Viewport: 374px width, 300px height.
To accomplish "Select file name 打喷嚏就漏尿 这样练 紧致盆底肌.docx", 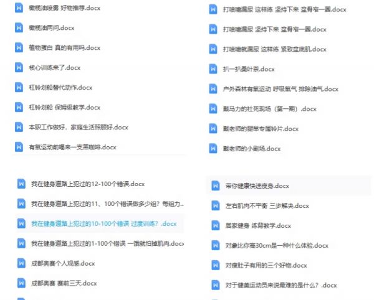I will pyautogui.click(x=274, y=49).
